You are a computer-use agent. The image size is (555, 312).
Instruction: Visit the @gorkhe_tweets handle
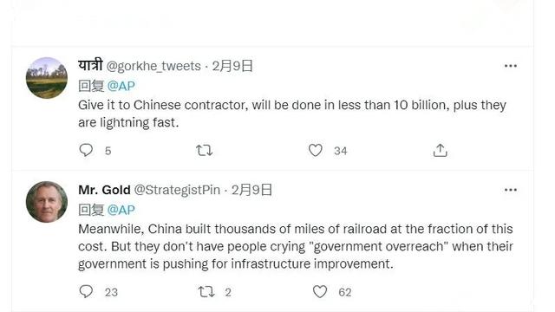(153, 66)
